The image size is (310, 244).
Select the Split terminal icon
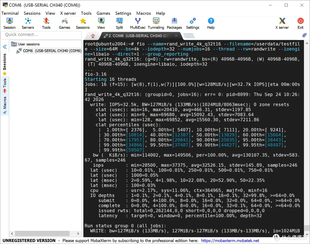(119, 23)
